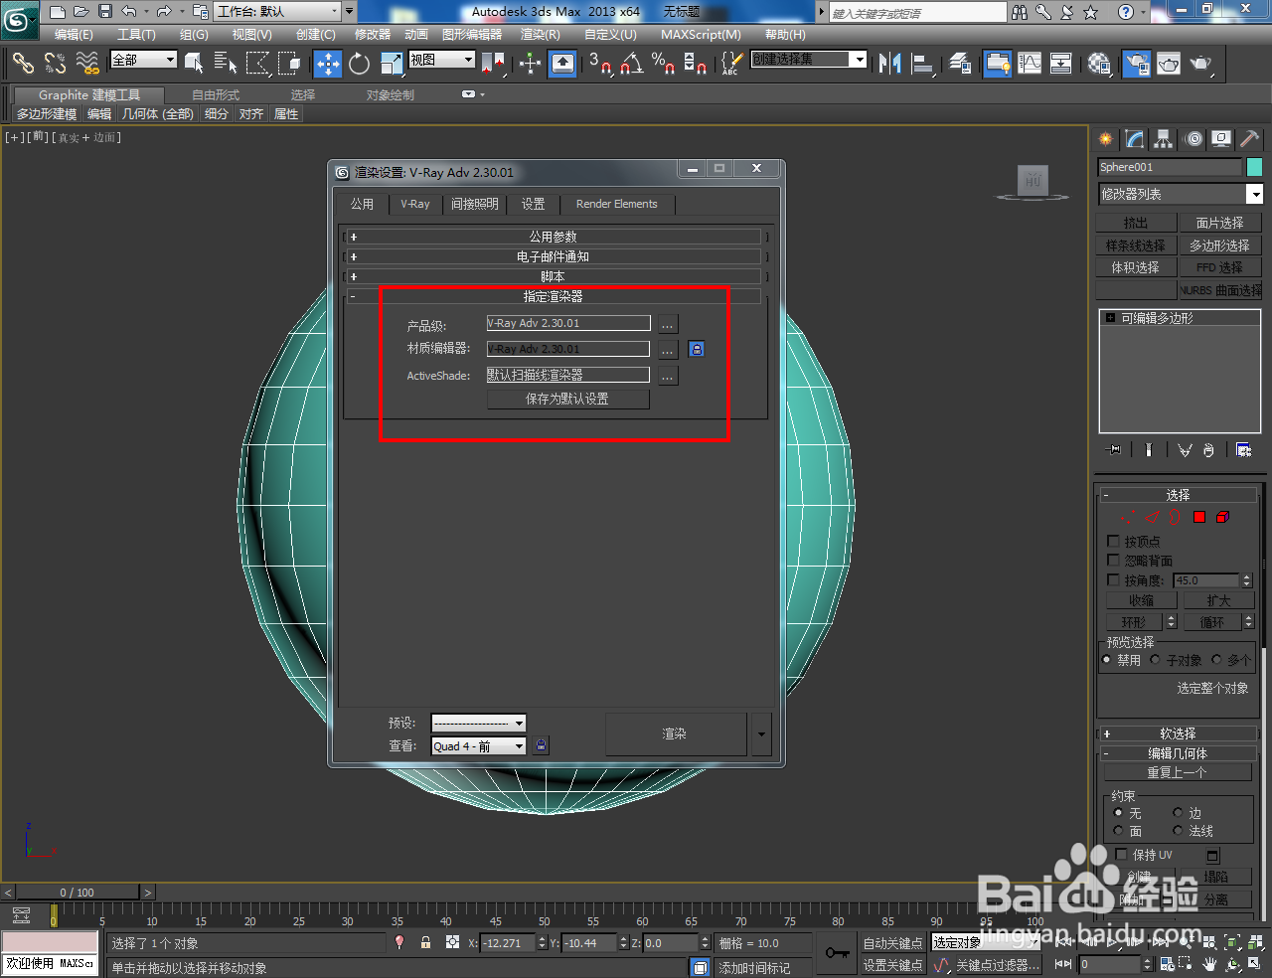Select Element sub-object level icon
This screenshot has height=978, width=1272.
1222,517
